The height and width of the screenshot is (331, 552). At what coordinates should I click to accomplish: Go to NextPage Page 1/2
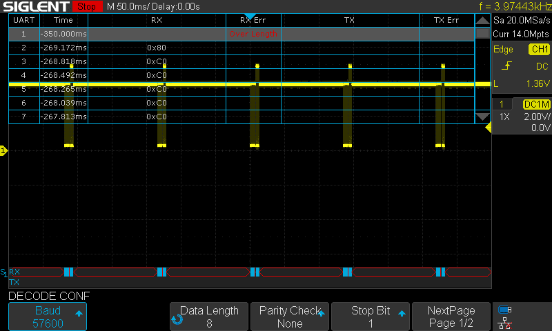tap(452, 317)
